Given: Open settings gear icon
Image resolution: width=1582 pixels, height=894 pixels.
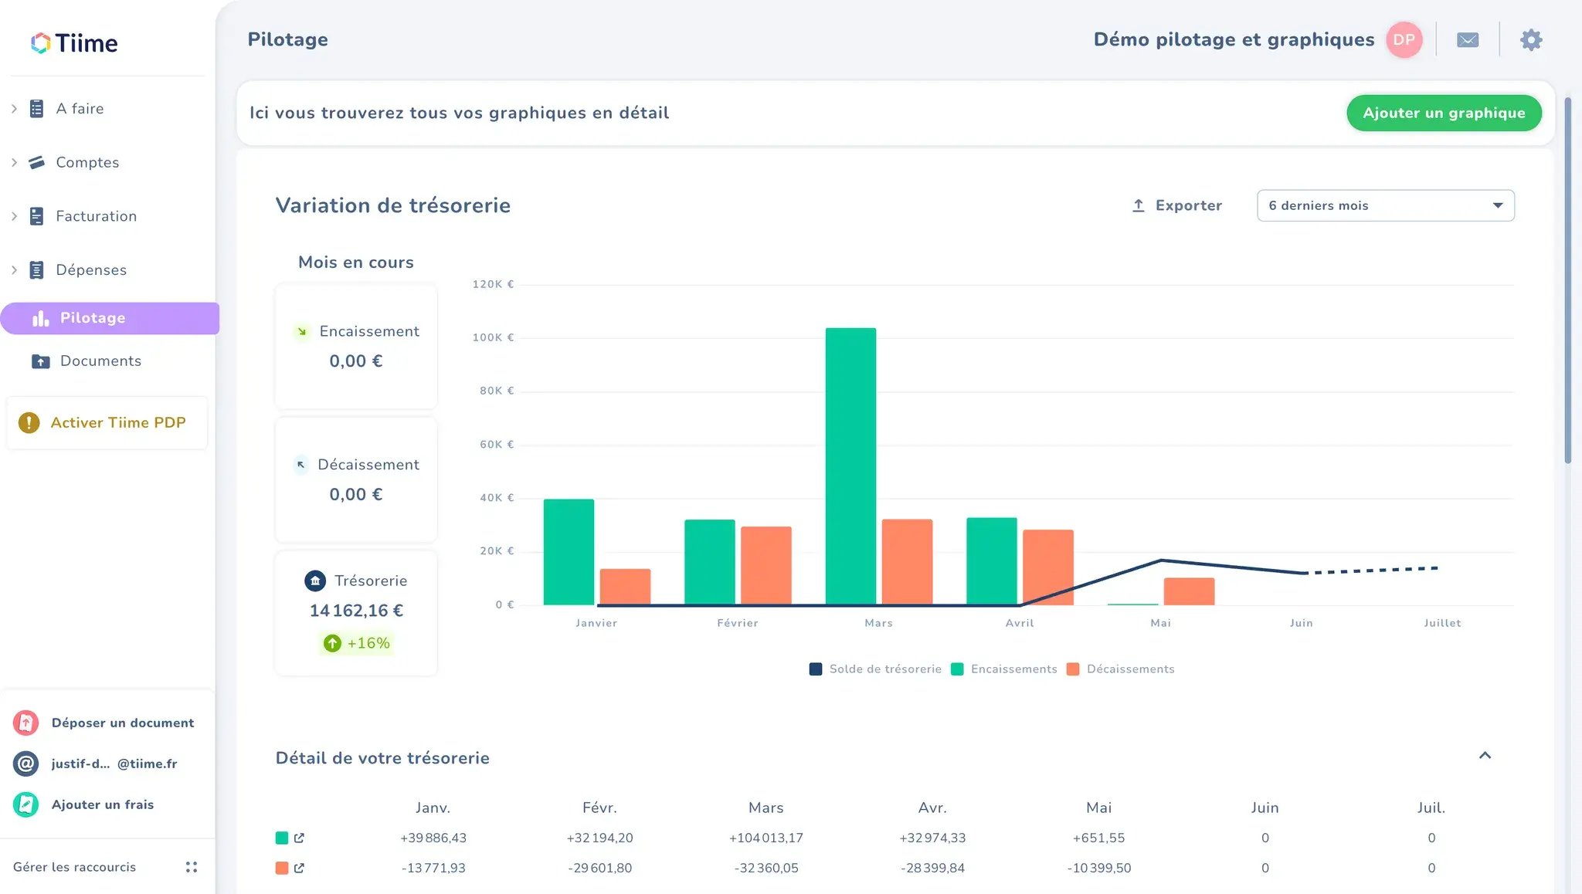Looking at the screenshot, I should tap(1531, 40).
